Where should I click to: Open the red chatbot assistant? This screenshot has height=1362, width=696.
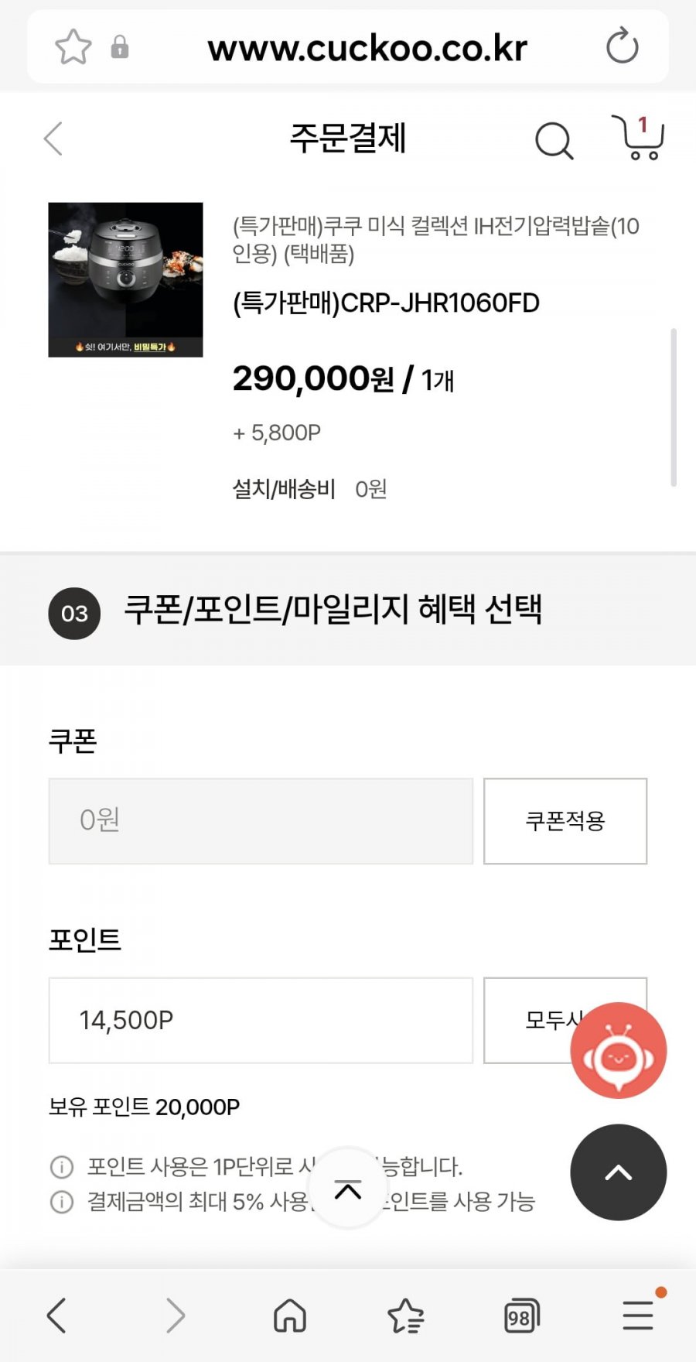pos(618,1050)
